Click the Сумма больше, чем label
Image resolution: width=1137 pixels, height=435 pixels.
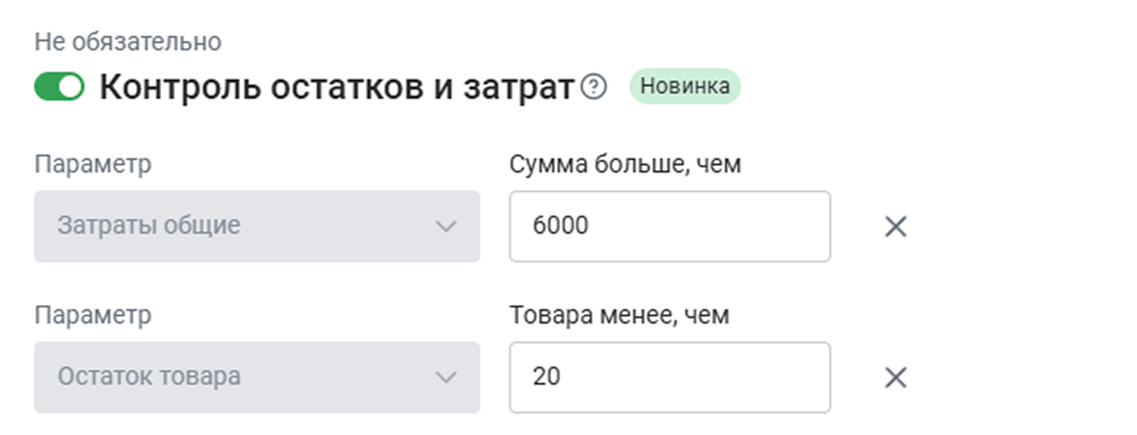click(x=625, y=164)
